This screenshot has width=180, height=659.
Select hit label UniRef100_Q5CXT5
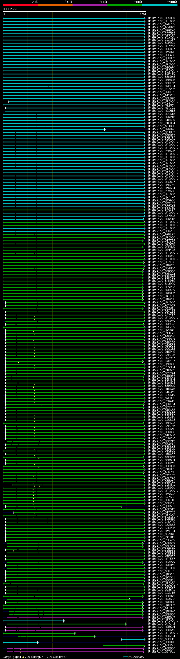[161, 441]
